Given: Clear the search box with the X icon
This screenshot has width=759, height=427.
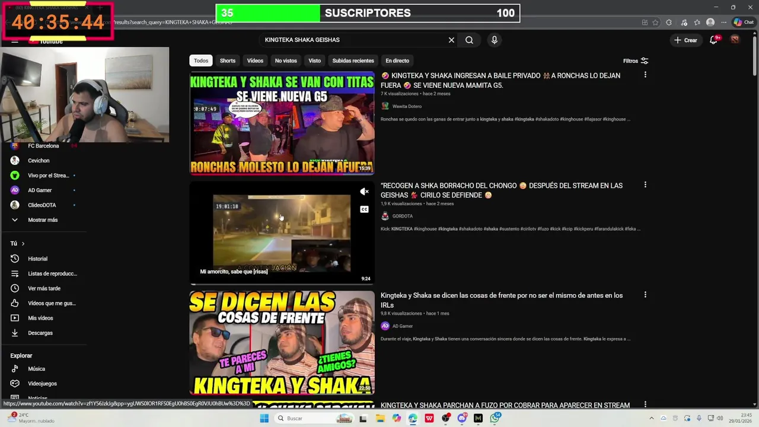Looking at the screenshot, I should pos(451,40).
